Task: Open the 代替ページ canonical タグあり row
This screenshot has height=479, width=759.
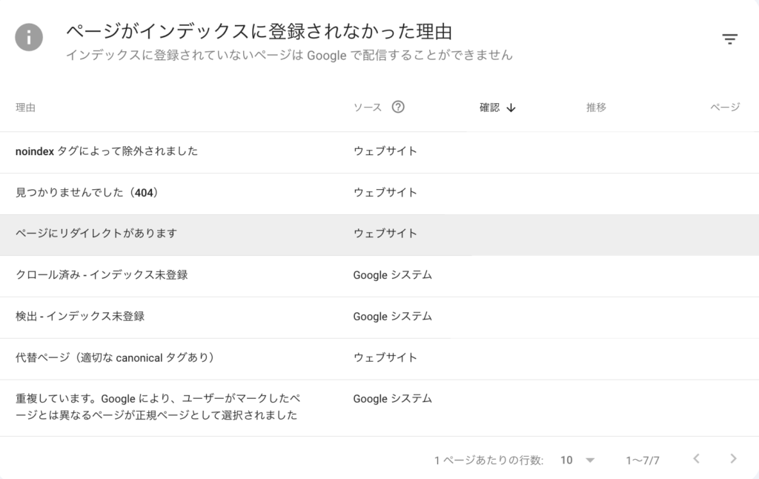Action: click(x=379, y=359)
